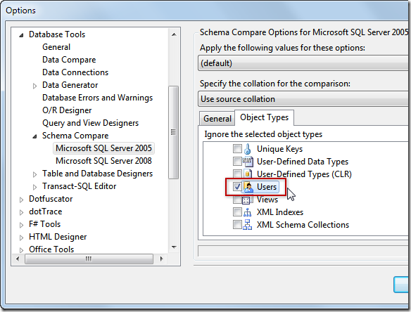The height and width of the screenshot is (312, 411).
Task: Select Transact-SQL Editor tree item
Action: pyautogui.click(x=79, y=186)
